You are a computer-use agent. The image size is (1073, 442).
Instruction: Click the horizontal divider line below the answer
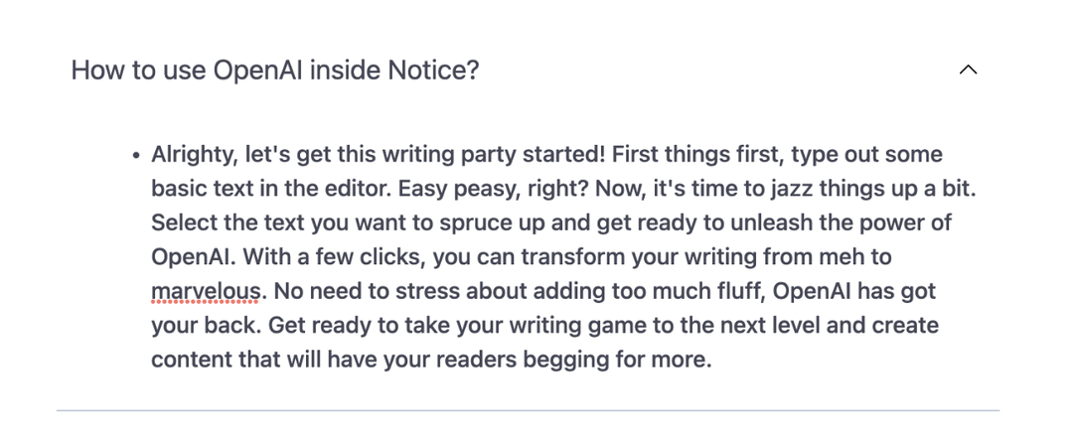point(528,410)
